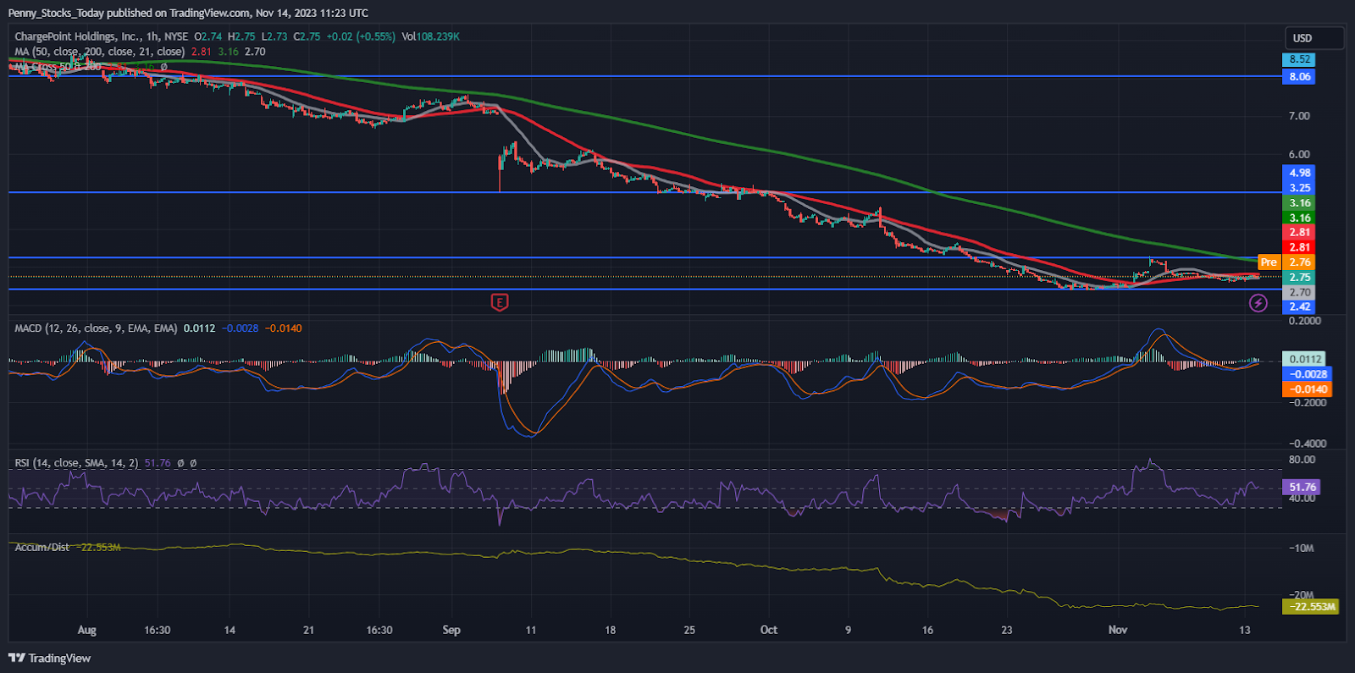
Task: Click the 8.06 blue price label
Action: (1299, 76)
